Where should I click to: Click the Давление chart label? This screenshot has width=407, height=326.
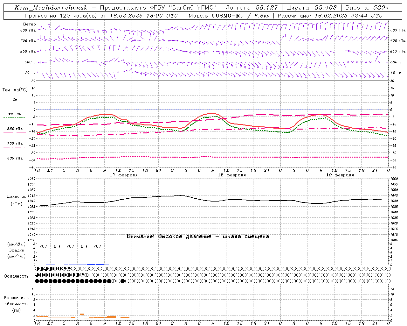point(17,197)
